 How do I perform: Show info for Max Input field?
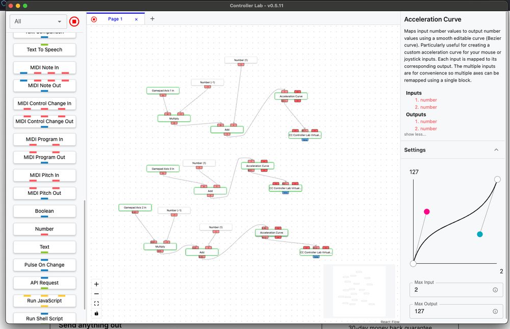(495, 290)
